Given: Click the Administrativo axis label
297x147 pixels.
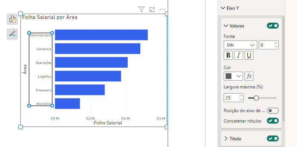Looking at the screenshot, I should (41, 35).
